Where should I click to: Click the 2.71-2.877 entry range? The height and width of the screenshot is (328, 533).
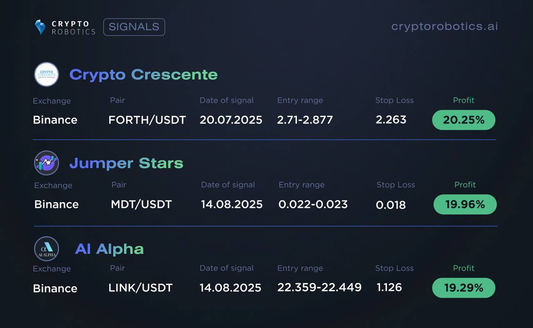click(305, 120)
